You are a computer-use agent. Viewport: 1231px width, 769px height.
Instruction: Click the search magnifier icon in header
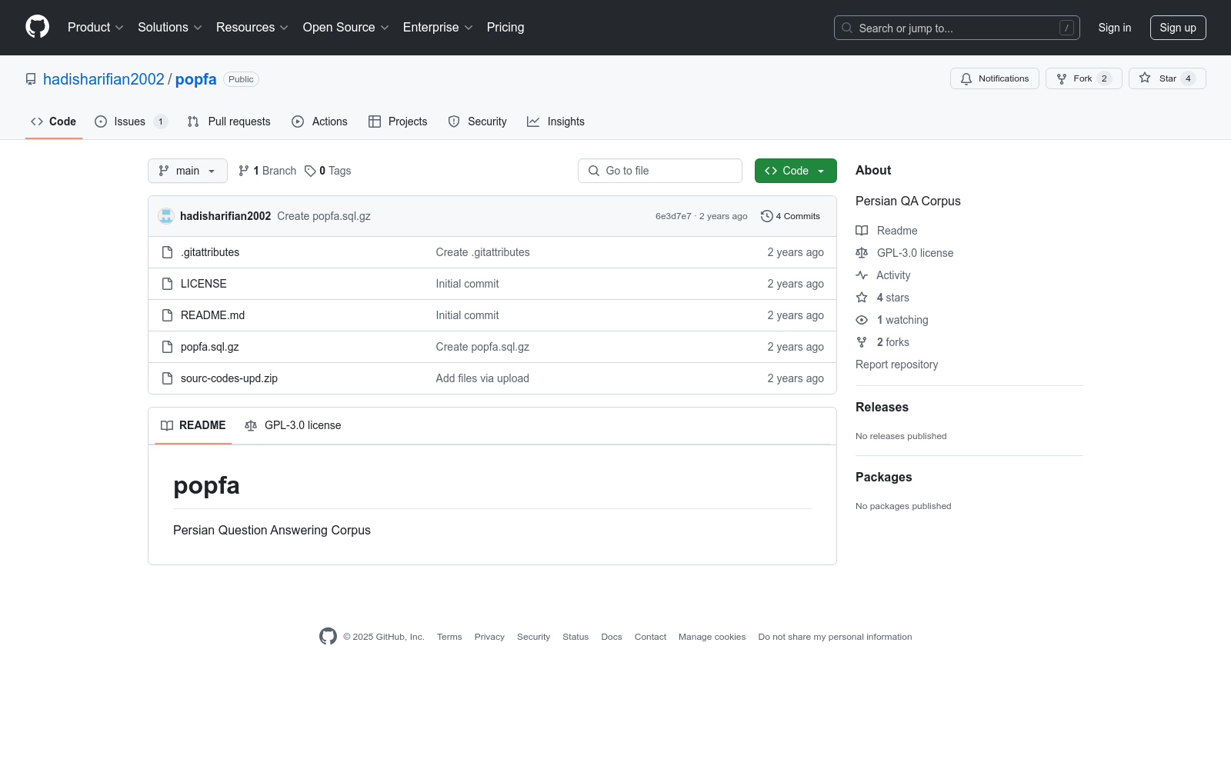847,28
